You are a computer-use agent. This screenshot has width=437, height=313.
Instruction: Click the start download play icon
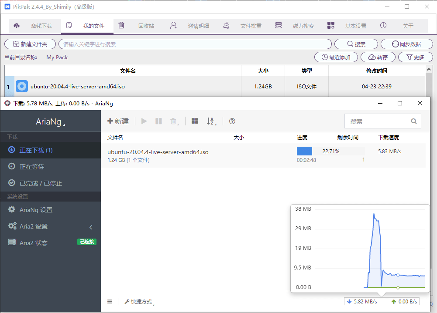click(x=144, y=121)
